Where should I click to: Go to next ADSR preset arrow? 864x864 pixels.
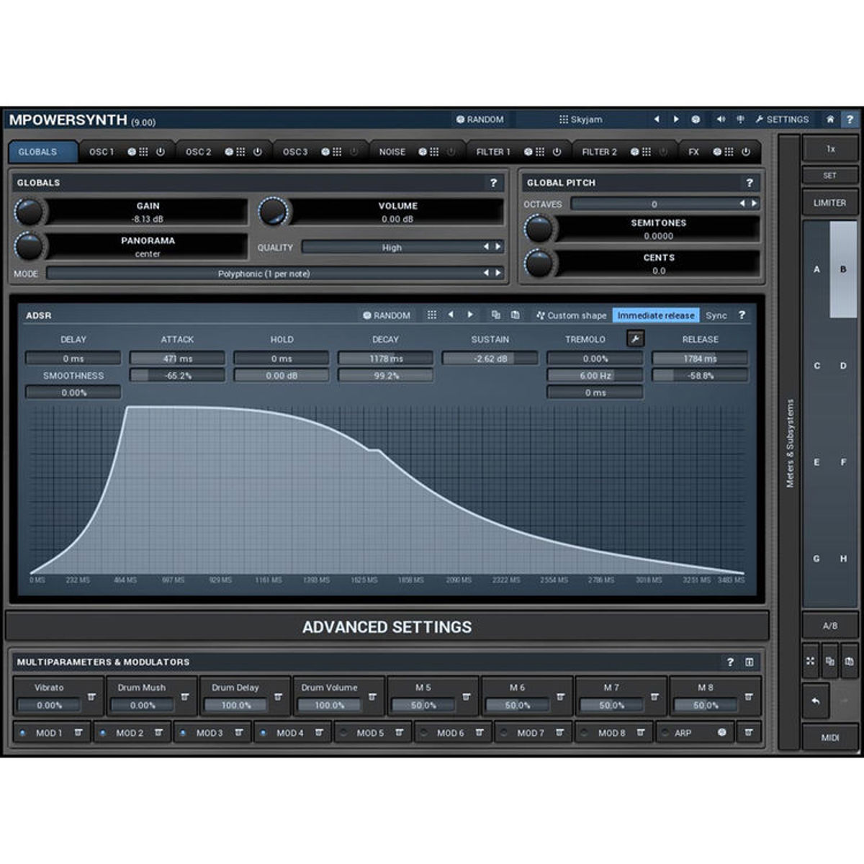coord(471,315)
